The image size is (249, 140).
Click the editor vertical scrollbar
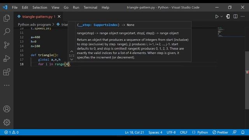point(247,80)
